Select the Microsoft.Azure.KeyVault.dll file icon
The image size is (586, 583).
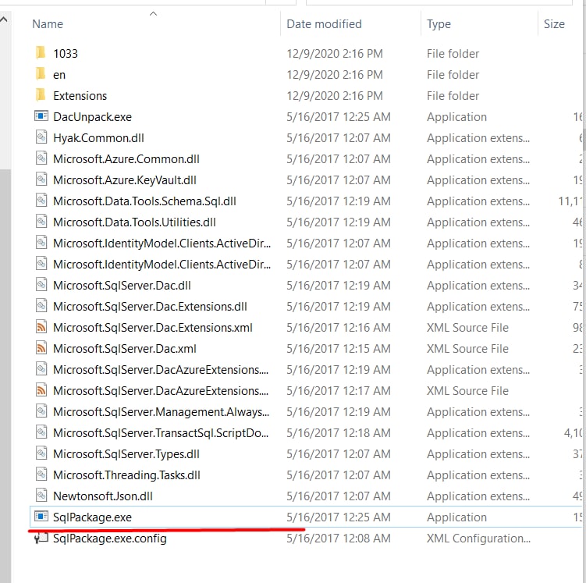point(41,180)
